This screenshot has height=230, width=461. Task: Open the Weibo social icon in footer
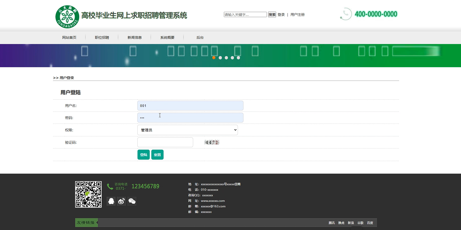[x=121, y=201]
